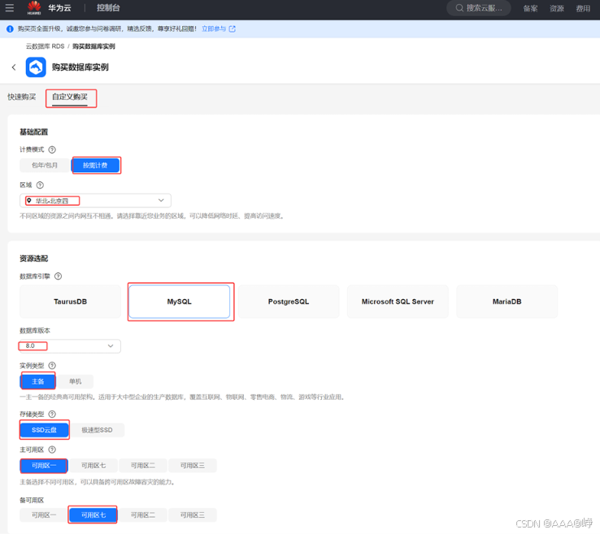Viewport: 600px width, 534px height.
Task: Select primary zone 可用区三
Action: [192, 466]
